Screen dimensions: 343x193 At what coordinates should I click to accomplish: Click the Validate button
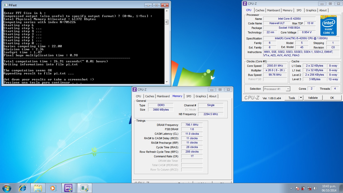(313, 98)
